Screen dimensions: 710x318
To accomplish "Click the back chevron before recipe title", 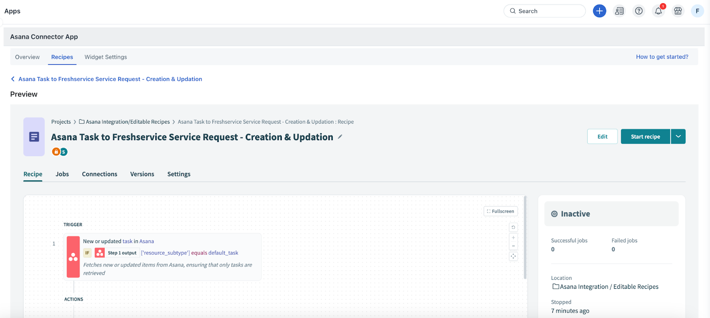I will pyautogui.click(x=12, y=79).
